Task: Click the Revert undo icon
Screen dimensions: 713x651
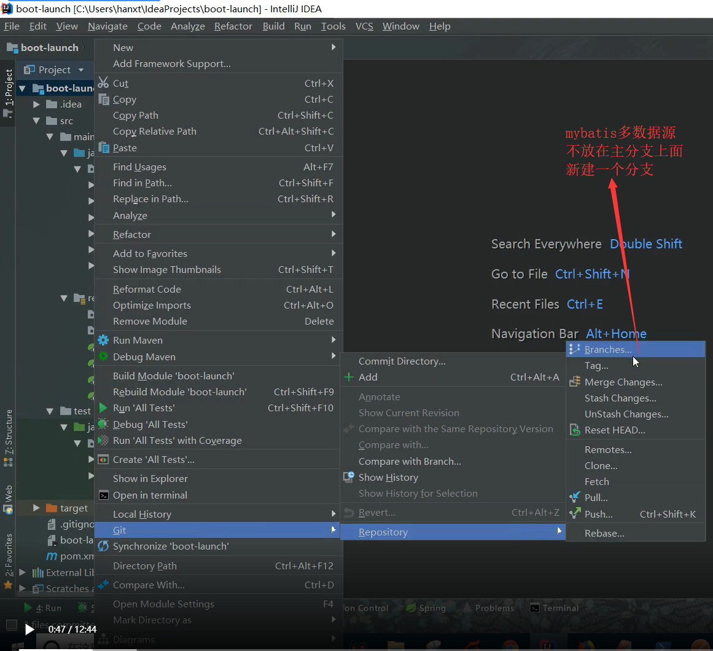Action: 349,513
